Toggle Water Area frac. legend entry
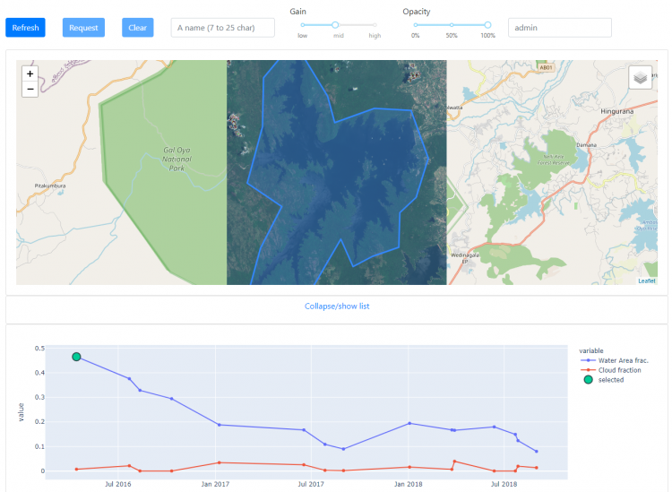Image resolution: width=672 pixels, height=492 pixels. [615, 360]
